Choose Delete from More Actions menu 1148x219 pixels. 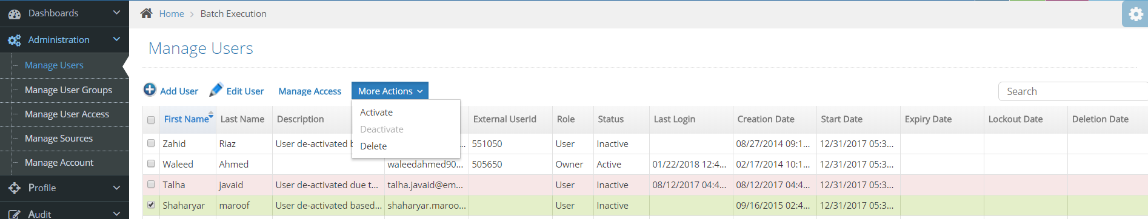click(x=373, y=146)
